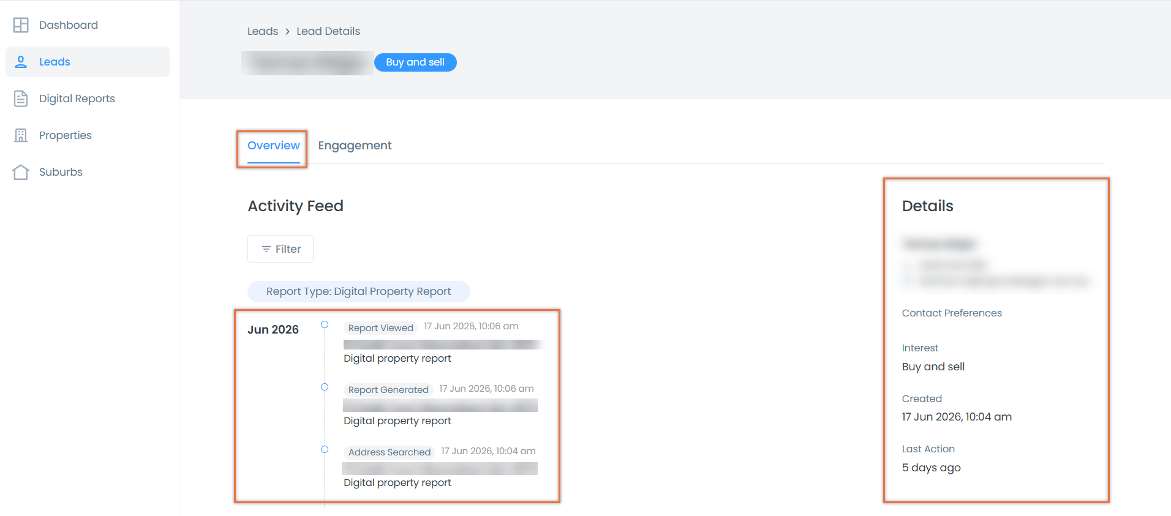Click the filter lines icon
The width and height of the screenshot is (1171, 516).
[x=266, y=249]
